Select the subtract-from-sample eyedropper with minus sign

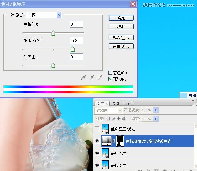(100, 77)
